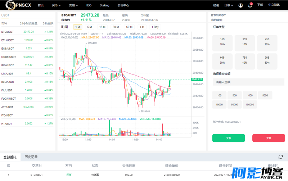Pick the 50000 amount preset
The image size is (288, 181).
click(x=235, y=104)
